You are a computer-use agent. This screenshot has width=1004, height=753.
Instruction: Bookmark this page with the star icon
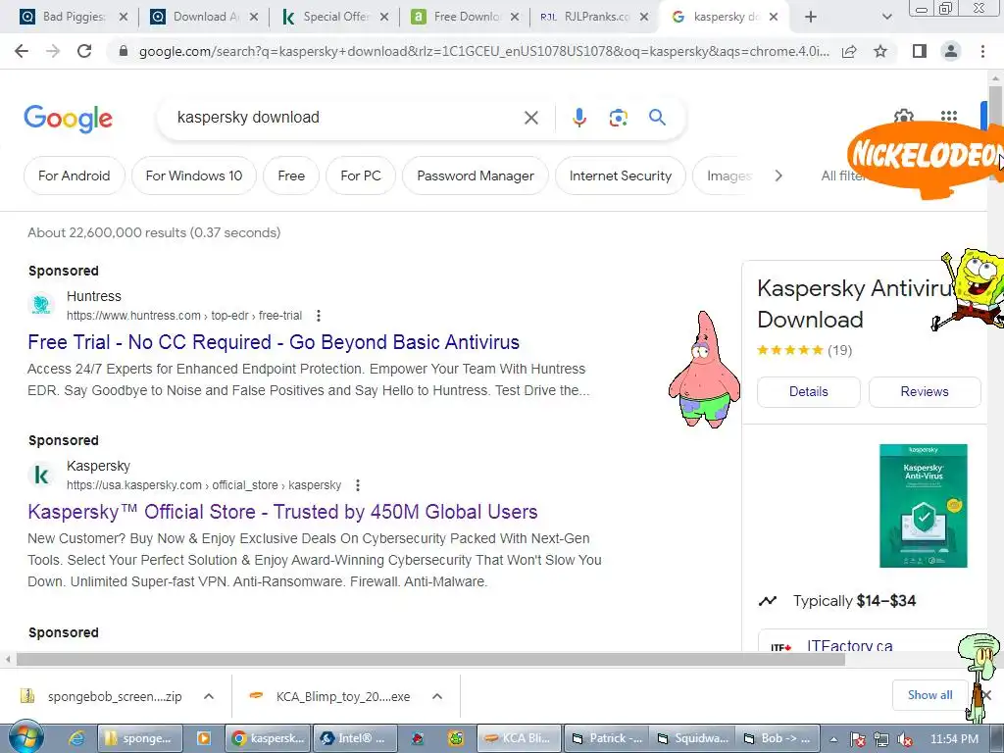click(880, 51)
